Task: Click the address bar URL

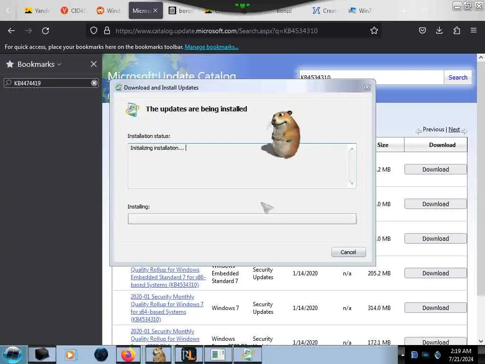Action: click(x=216, y=31)
